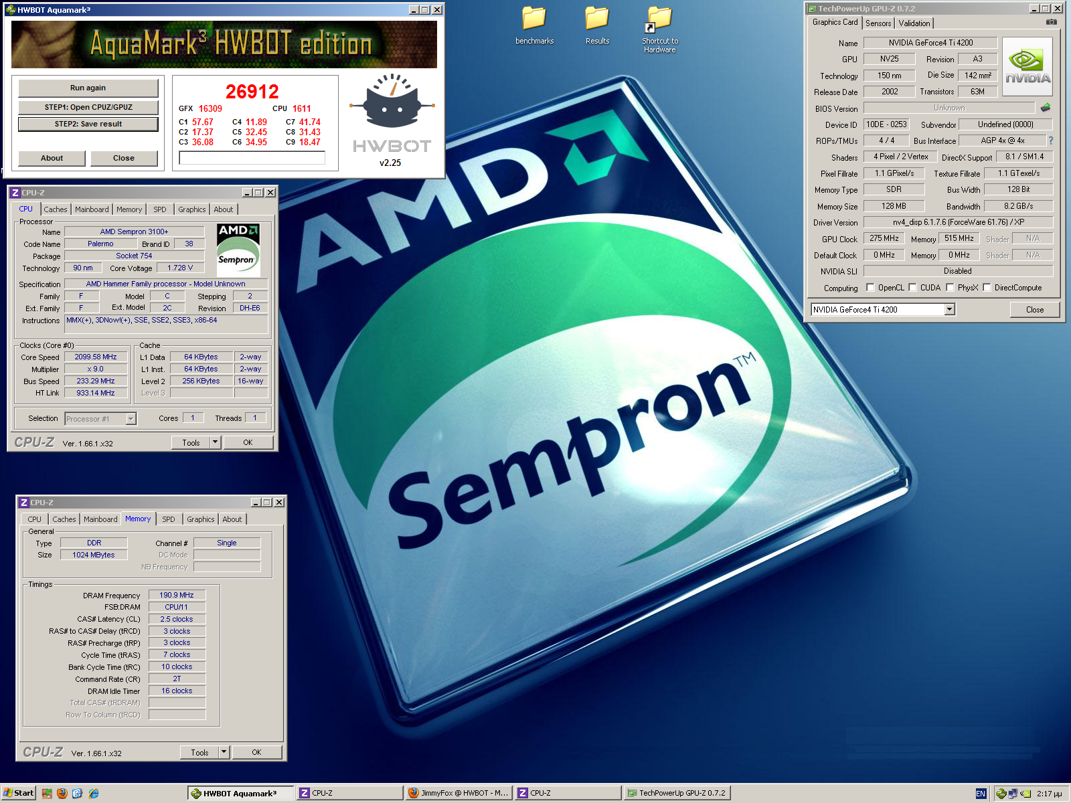Click STEP1: Open CPUZ/GPUZ button
The image size is (1071, 803).
pyautogui.click(x=88, y=107)
